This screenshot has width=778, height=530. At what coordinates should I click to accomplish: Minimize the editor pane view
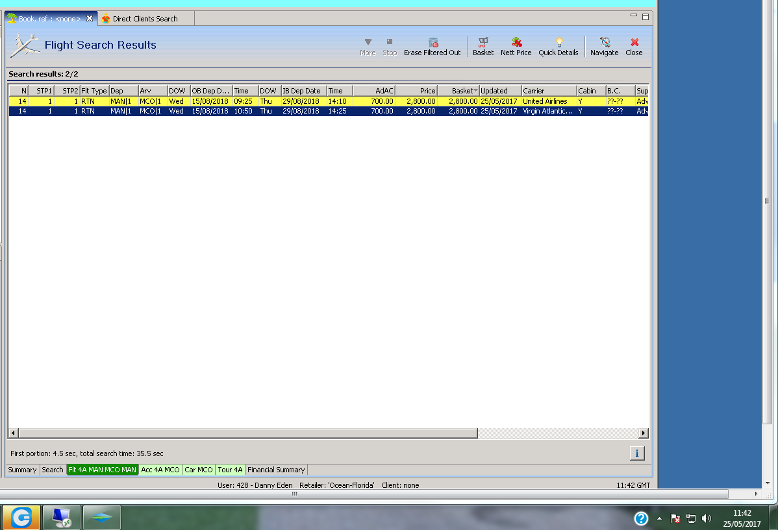[634, 16]
